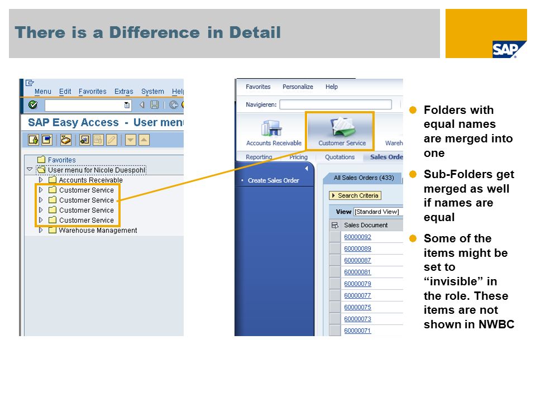Open the Favorites menu in SAP GUI

tap(92, 92)
